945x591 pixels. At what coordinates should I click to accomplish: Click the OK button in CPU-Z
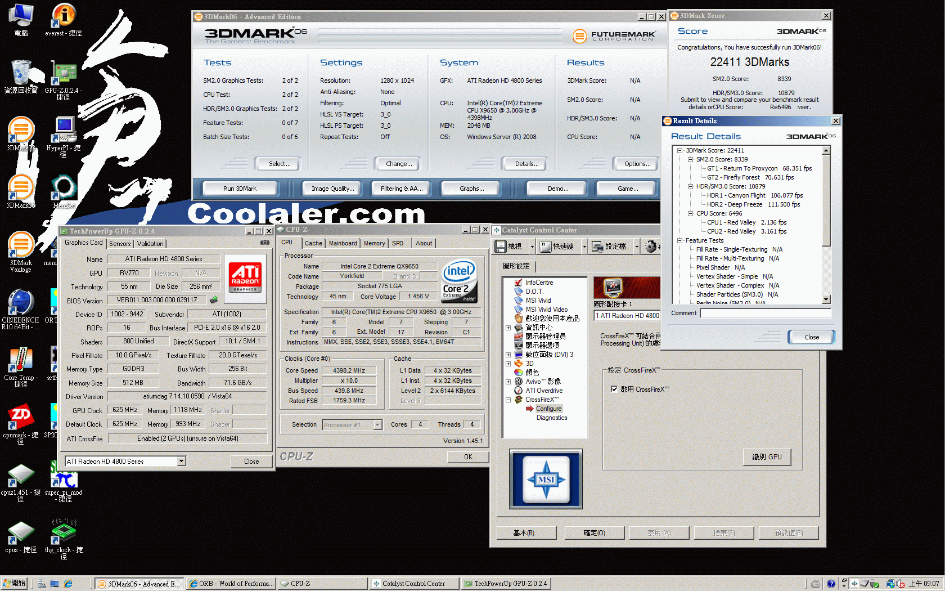[468, 457]
